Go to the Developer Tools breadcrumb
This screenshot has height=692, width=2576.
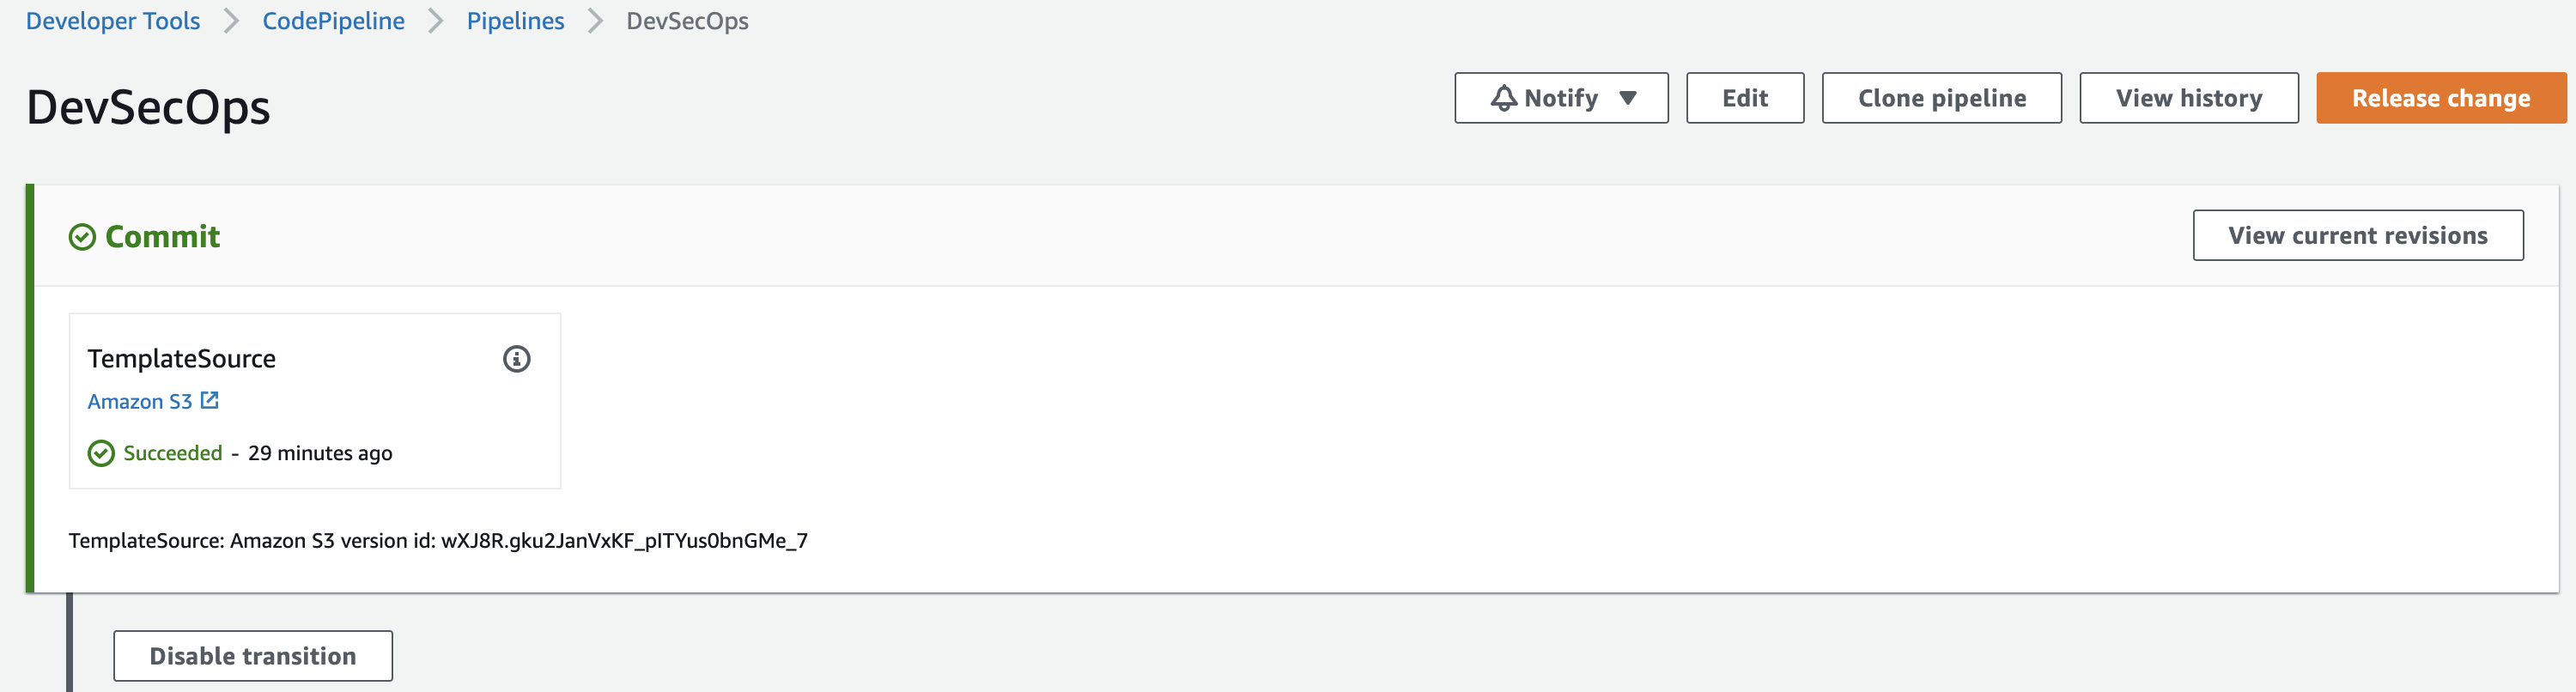[x=113, y=21]
